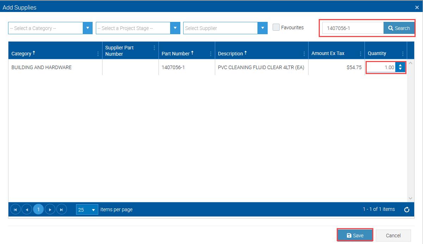Cancel adding supplies
Image resolution: width=423 pixels, height=244 pixels.
pyautogui.click(x=393, y=236)
